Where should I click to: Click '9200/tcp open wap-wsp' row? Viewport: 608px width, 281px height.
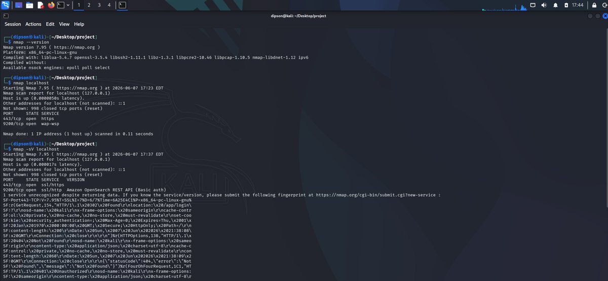pos(31,124)
